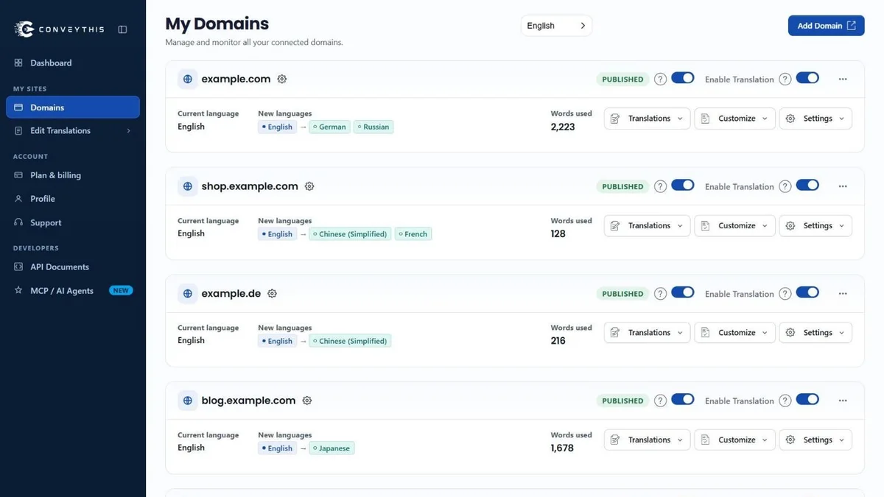Click the globe icon for example.de
Image resolution: width=884 pixels, height=497 pixels.
coord(188,293)
